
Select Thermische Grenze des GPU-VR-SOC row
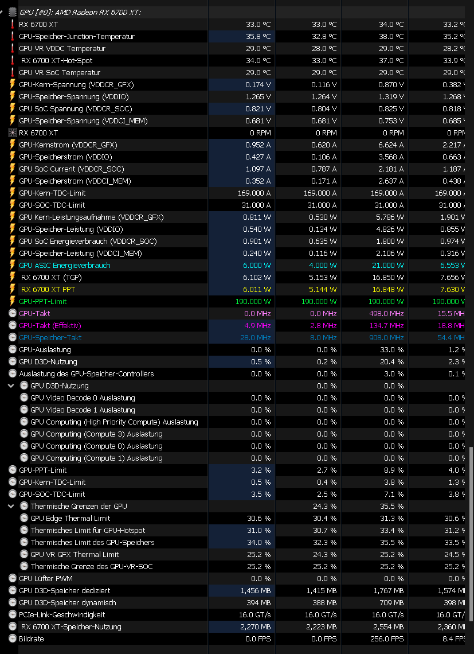(92, 567)
